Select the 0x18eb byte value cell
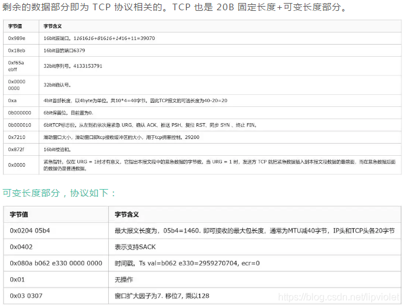This screenshot has height=308, width=405. coord(21,50)
